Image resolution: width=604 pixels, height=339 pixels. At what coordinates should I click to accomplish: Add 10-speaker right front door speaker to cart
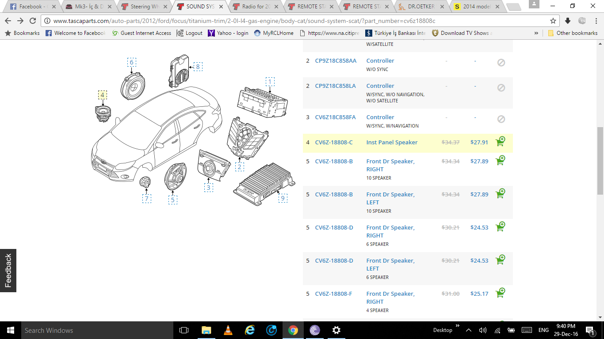click(x=500, y=160)
